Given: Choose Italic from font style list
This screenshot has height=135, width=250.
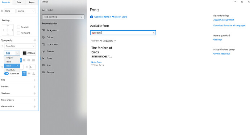Looking at the screenshot, I should click(12, 62).
